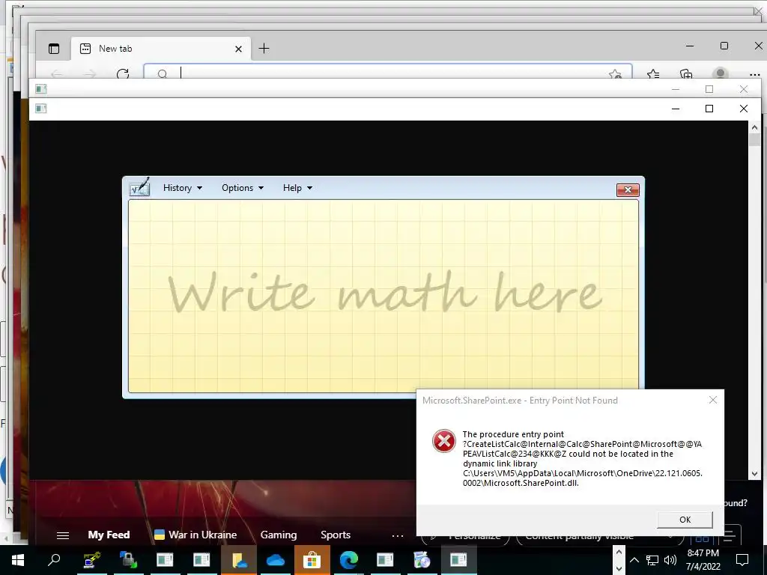Screen dimensions: 767x575
Task: Select the My Feed tab
Action: tap(109, 535)
